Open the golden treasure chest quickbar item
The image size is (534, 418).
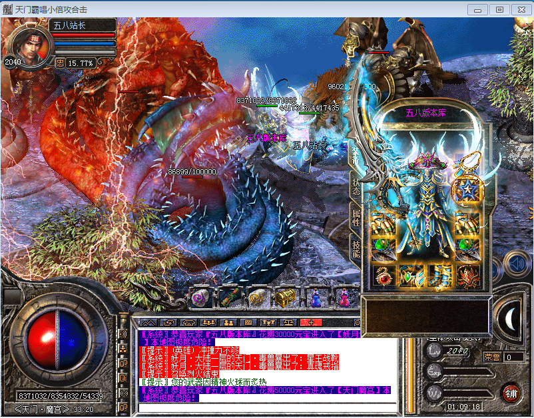tap(286, 297)
